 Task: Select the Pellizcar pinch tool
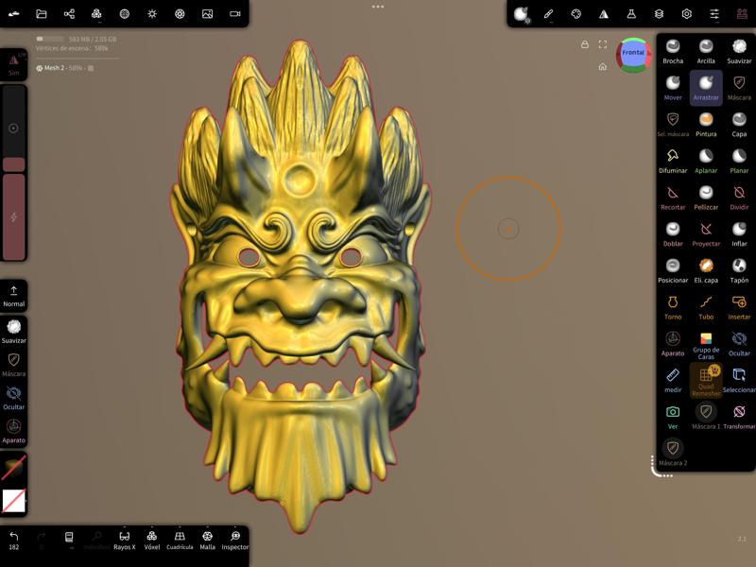pyautogui.click(x=706, y=198)
